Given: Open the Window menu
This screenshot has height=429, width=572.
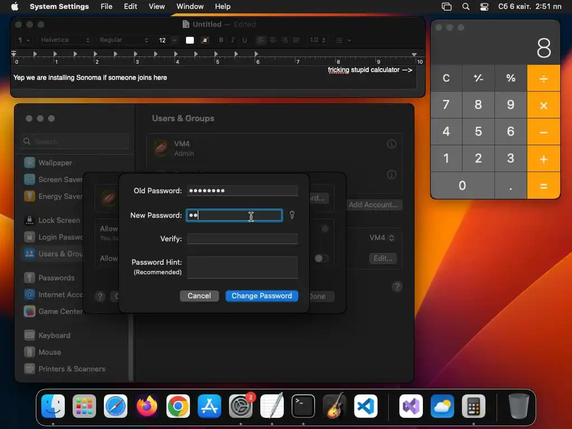Looking at the screenshot, I should (190, 7).
